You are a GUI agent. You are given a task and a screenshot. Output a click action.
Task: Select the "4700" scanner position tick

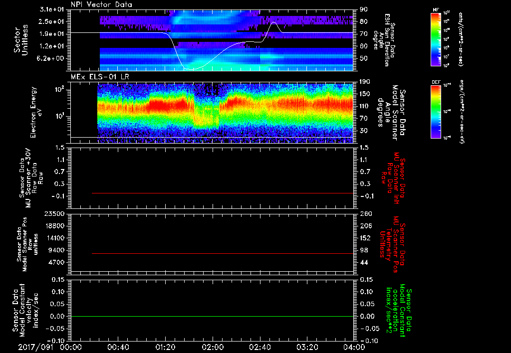pos(56,262)
